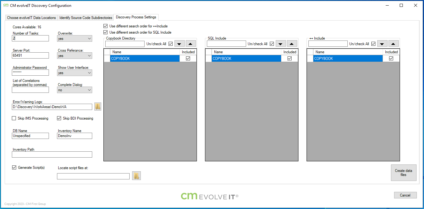Maximize the Discovery Configuration window
This screenshot has height=209, width=424.
[401, 5]
